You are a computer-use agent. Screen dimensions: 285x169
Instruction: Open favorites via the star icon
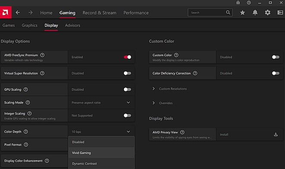tap(242, 13)
